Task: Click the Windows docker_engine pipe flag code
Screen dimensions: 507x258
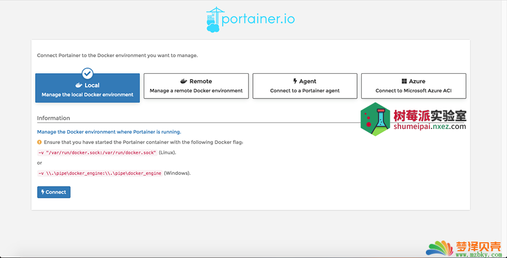Action: [x=100, y=174]
